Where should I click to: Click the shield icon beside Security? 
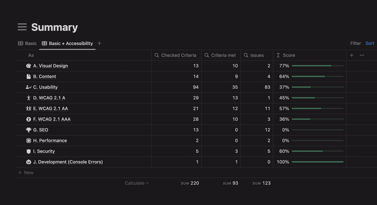click(28, 151)
